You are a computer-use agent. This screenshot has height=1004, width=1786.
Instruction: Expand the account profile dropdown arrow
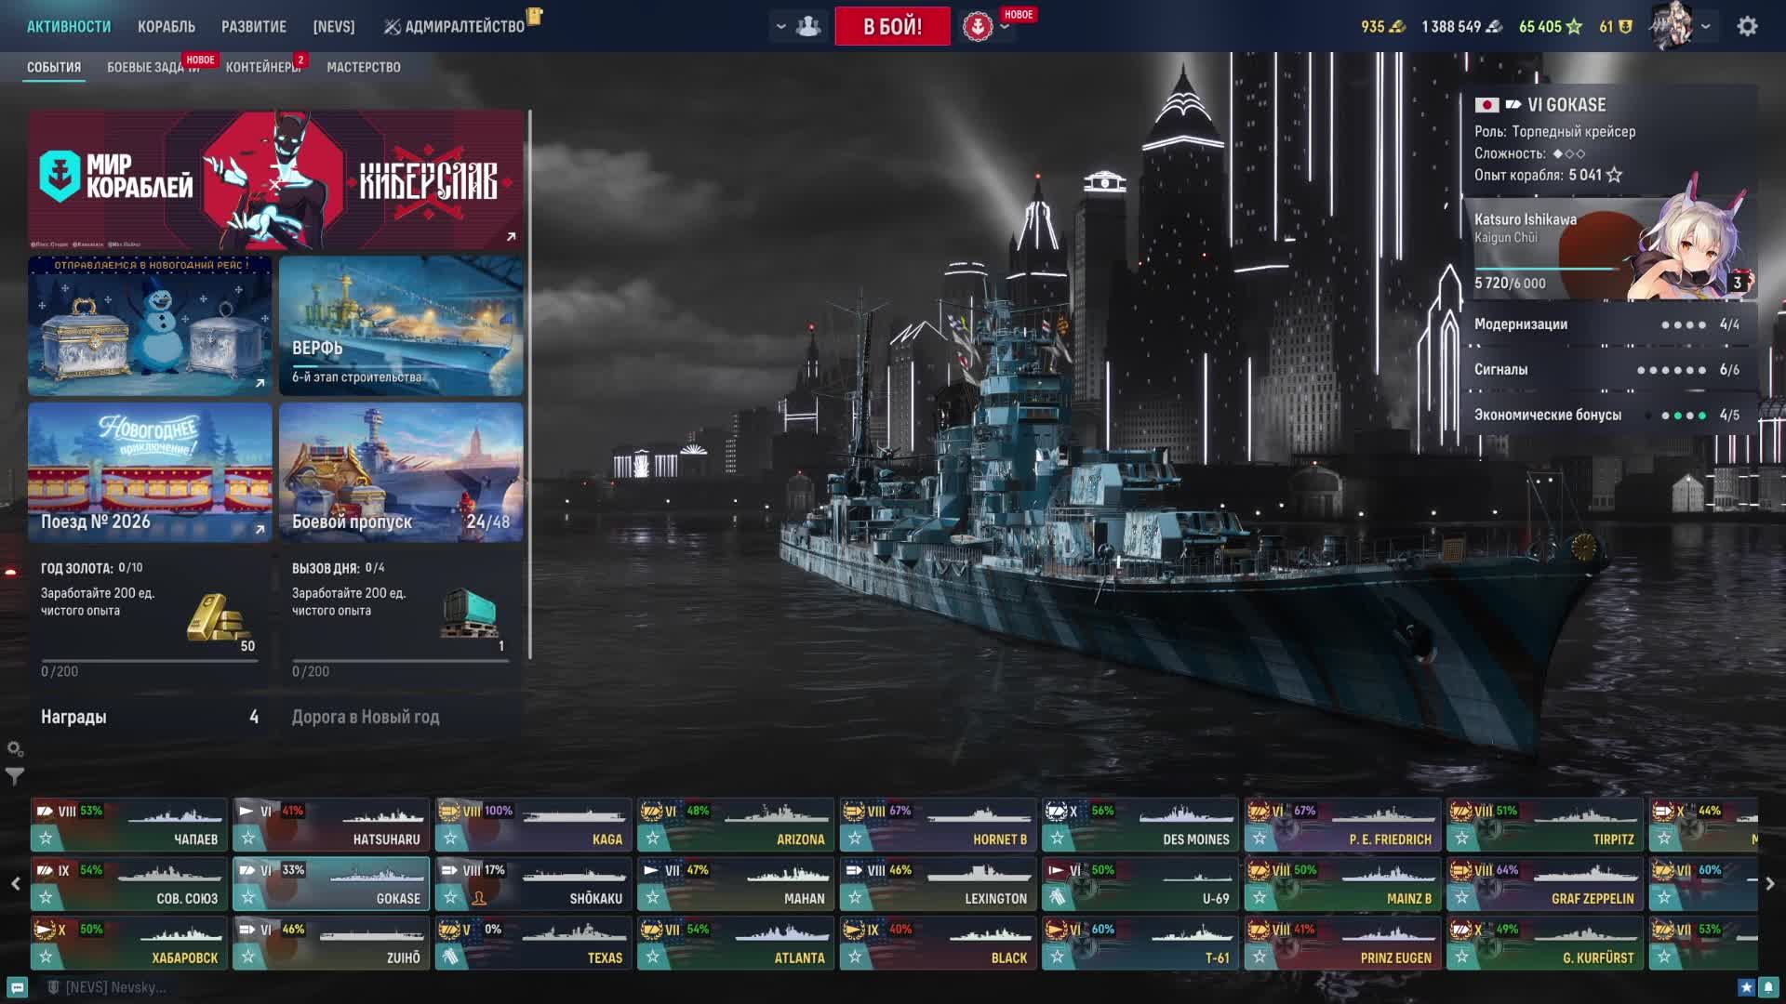1706,27
